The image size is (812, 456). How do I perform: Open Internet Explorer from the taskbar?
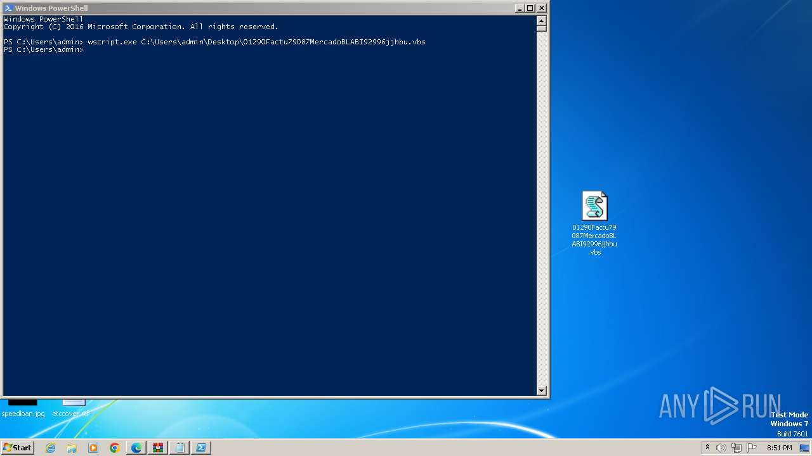point(50,448)
